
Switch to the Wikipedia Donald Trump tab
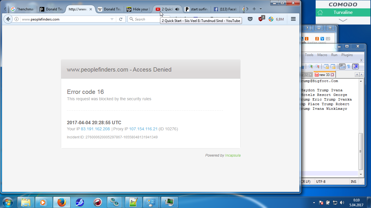point(109,9)
